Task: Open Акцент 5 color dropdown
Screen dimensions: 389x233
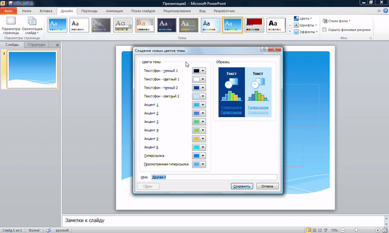Action: [199, 139]
